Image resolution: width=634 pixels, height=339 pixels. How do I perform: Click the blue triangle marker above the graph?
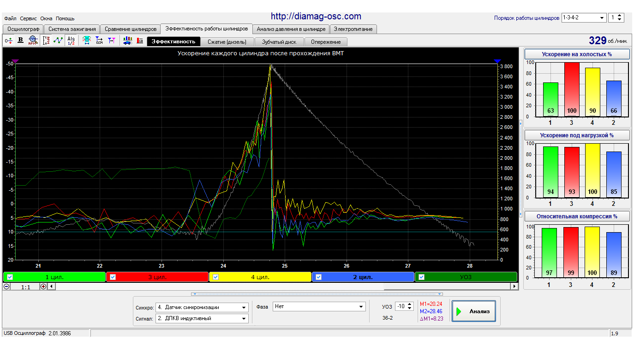point(497,61)
